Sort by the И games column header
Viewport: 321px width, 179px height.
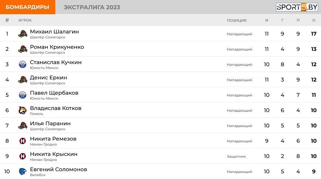coord(267,20)
